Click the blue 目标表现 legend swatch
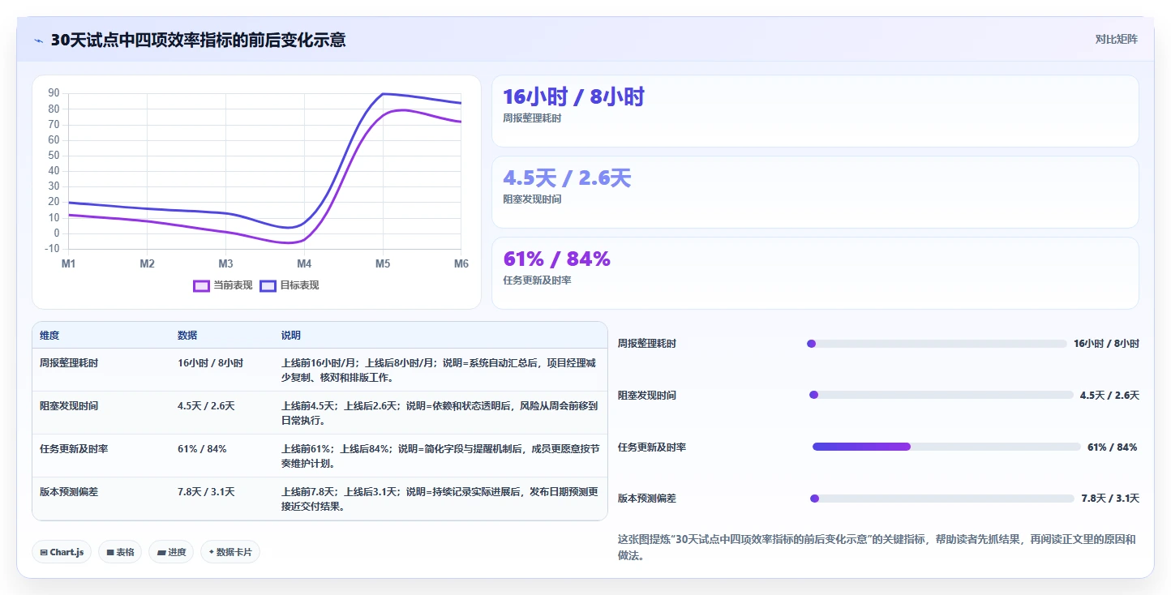This screenshot has width=1171, height=595. tap(268, 285)
